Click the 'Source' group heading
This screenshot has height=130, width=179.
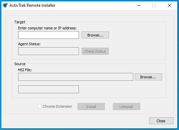pos(20,64)
